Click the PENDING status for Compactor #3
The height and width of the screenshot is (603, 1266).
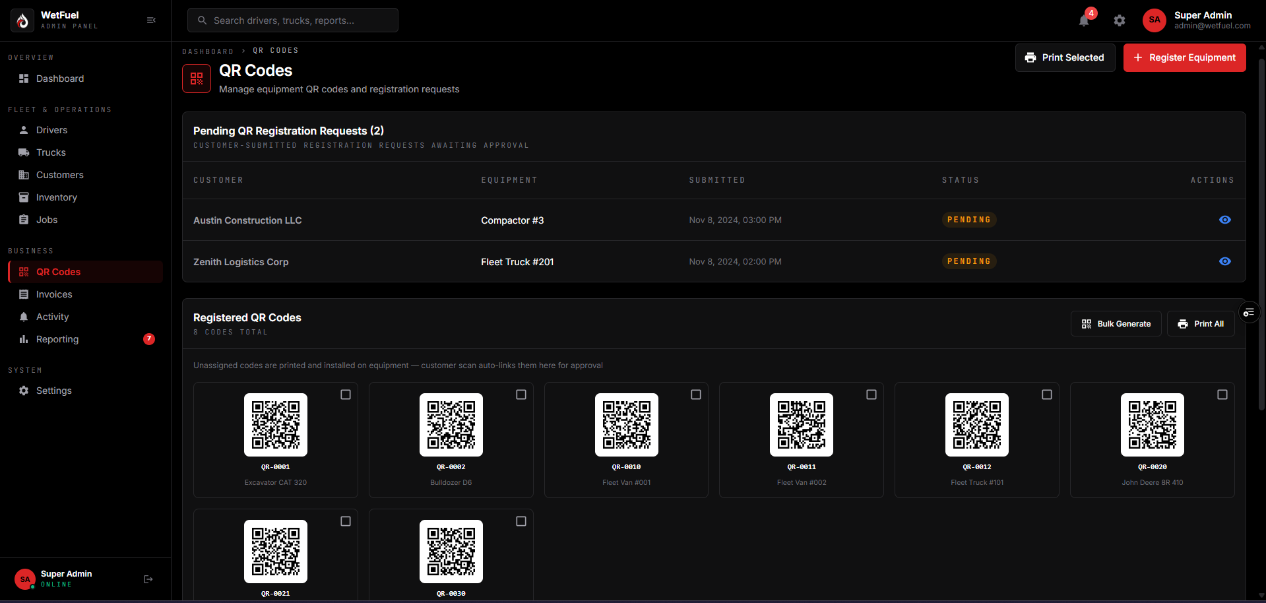(x=968, y=220)
